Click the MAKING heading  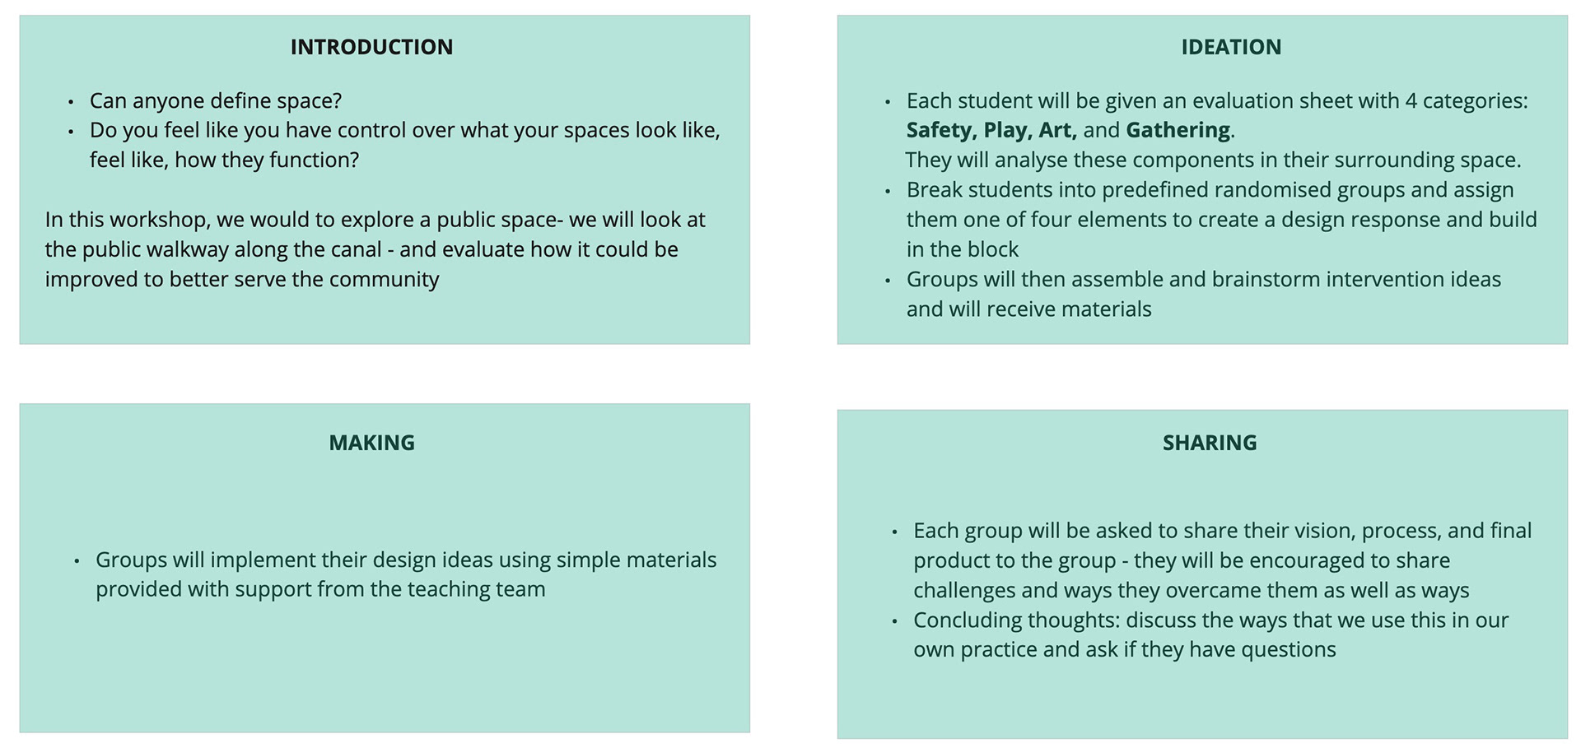click(371, 443)
